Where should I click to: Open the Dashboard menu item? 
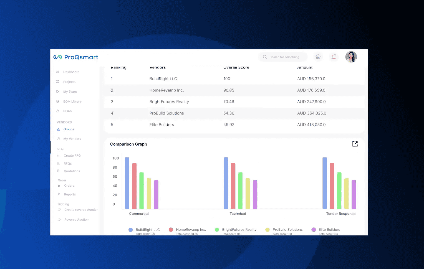71,72
